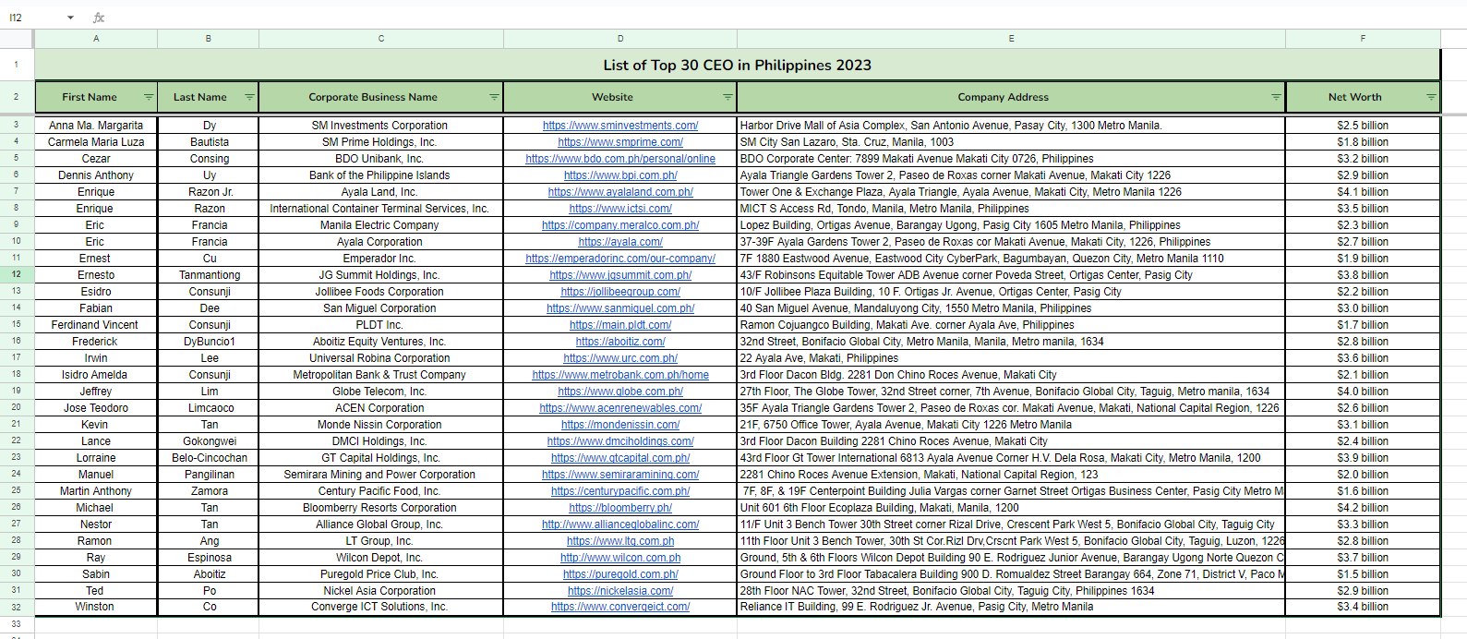Open the gtcapital.com.ph link
The width and height of the screenshot is (1467, 639).
[620, 458]
